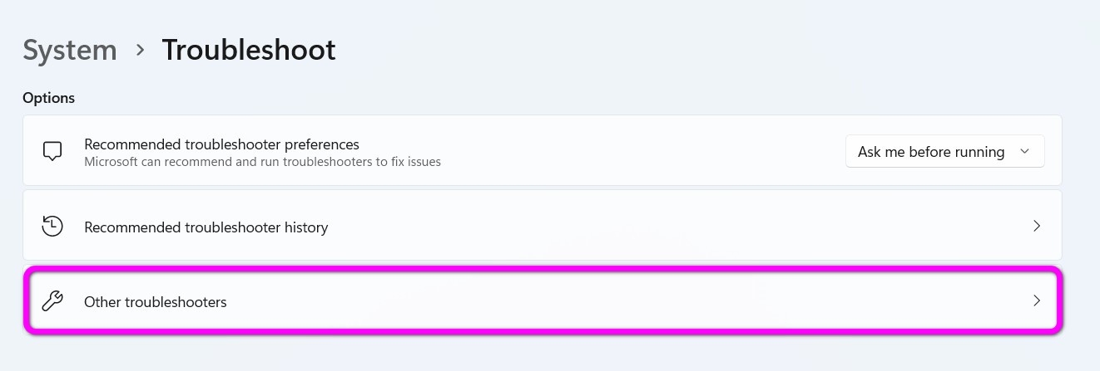Open Recommended troubleshooter history
Image resolution: width=1100 pixels, height=371 pixels.
[206, 227]
